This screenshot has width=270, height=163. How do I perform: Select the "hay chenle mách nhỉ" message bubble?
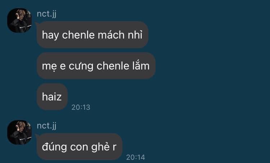93,35
